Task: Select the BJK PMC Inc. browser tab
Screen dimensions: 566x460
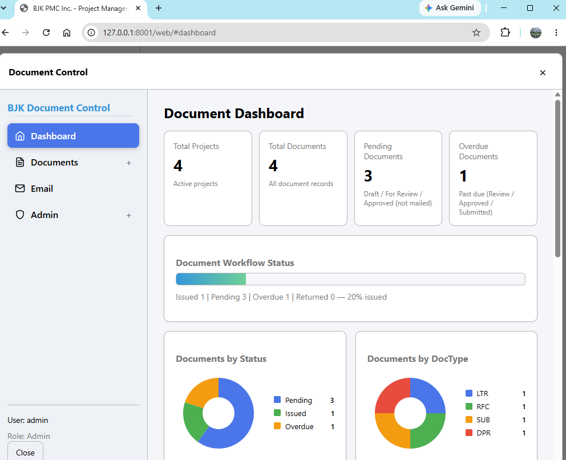Action: pos(81,9)
